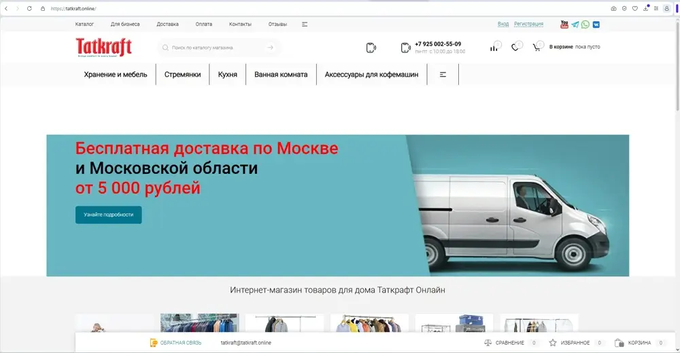Expand the extra top menu hamburger
Screen dimensions: 680x353
pos(305,24)
